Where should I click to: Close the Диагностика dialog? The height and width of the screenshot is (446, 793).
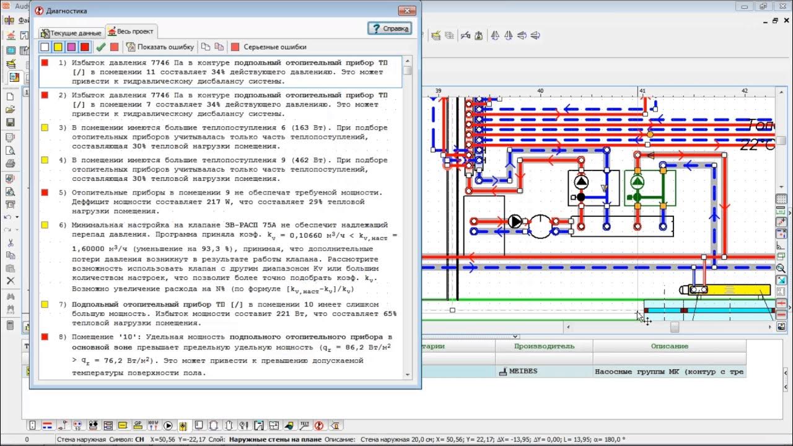tap(406, 11)
